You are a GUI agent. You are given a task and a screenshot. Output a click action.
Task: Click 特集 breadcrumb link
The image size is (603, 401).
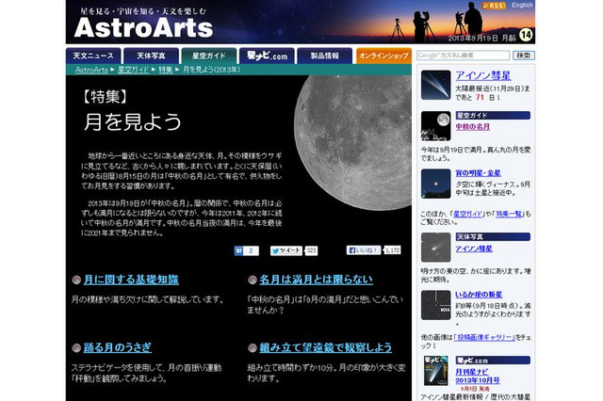(166, 70)
